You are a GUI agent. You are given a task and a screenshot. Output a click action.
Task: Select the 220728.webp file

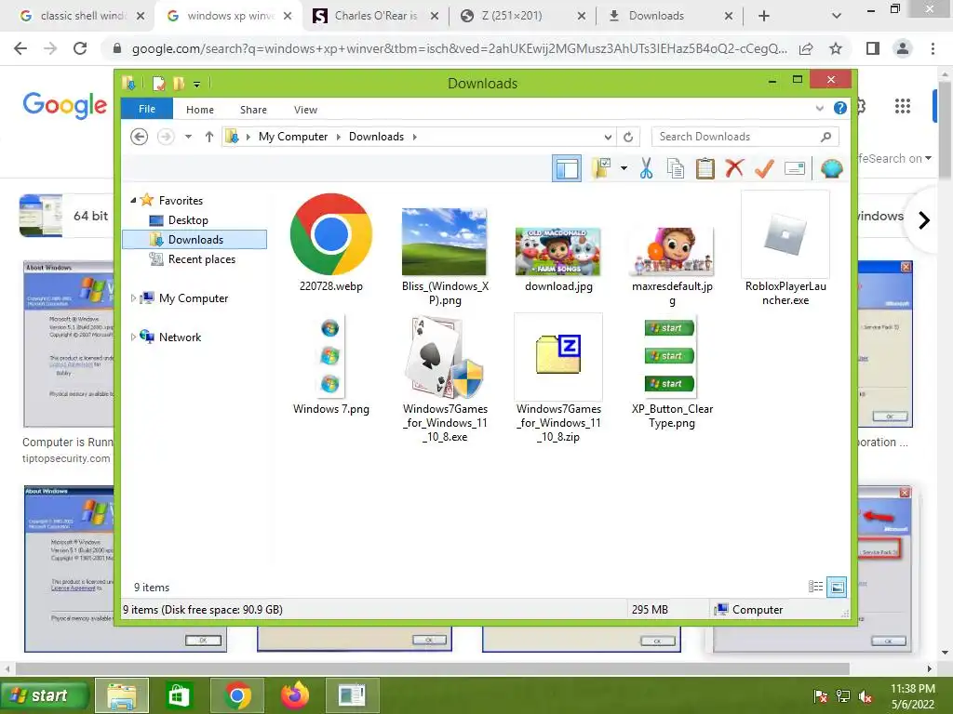pos(331,242)
